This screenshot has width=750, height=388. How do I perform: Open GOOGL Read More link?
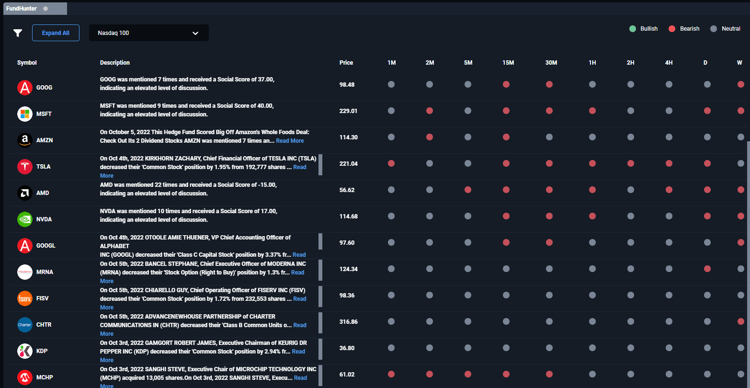tap(299, 255)
